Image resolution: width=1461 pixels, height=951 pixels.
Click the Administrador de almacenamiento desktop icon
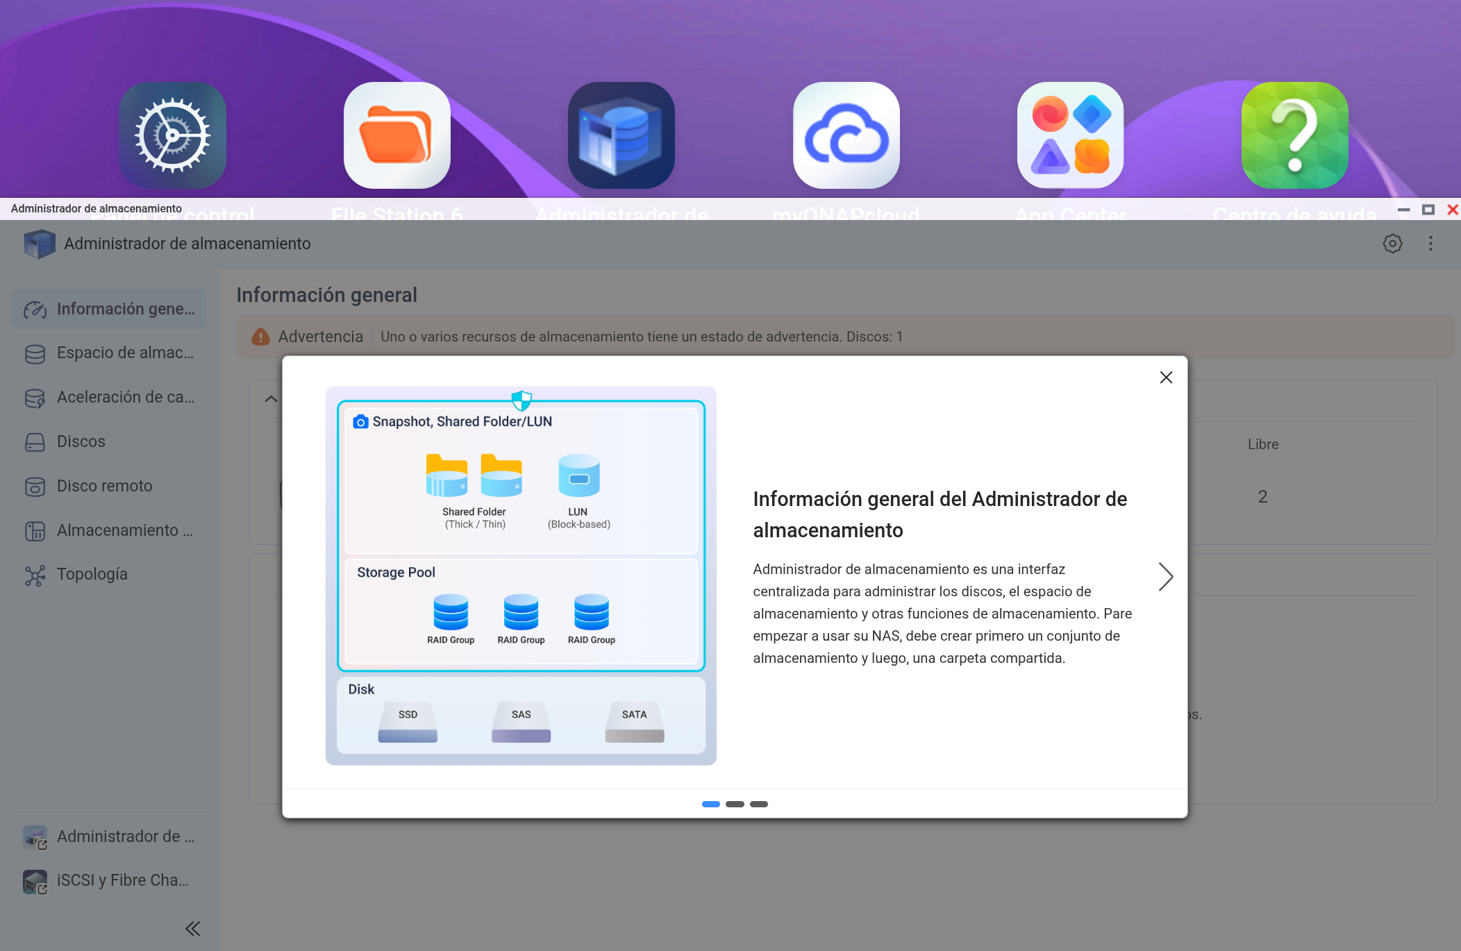coord(621,135)
